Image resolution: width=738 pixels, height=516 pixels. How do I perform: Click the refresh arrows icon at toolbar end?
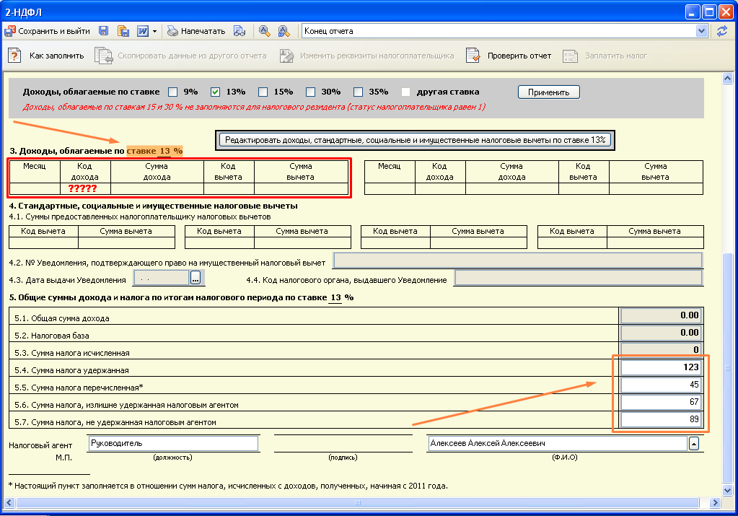pos(722,31)
